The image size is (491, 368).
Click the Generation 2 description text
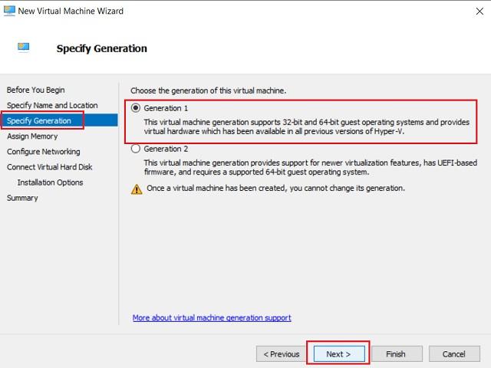[x=310, y=167]
